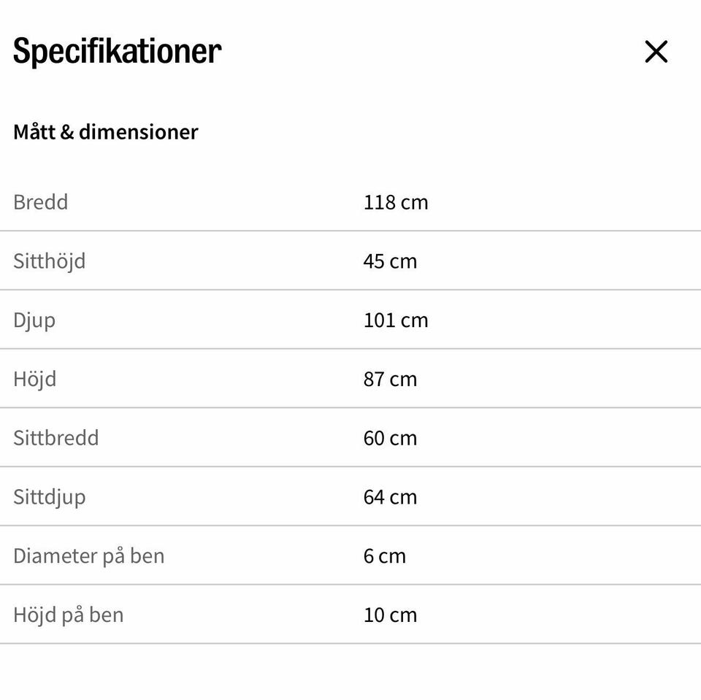Select the 6 cm leg diameter value
This screenshot has height=700, width=701.
(x=384, y=556)
